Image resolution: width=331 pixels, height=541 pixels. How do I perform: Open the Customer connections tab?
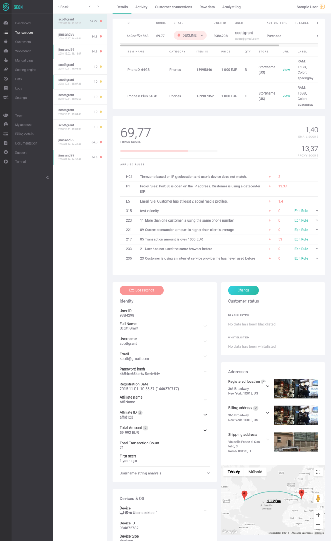click(x=173, y=7)
